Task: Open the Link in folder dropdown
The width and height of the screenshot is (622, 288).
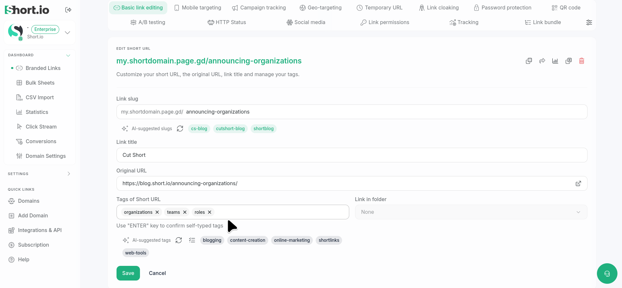Action: click(x=471, y=212)
